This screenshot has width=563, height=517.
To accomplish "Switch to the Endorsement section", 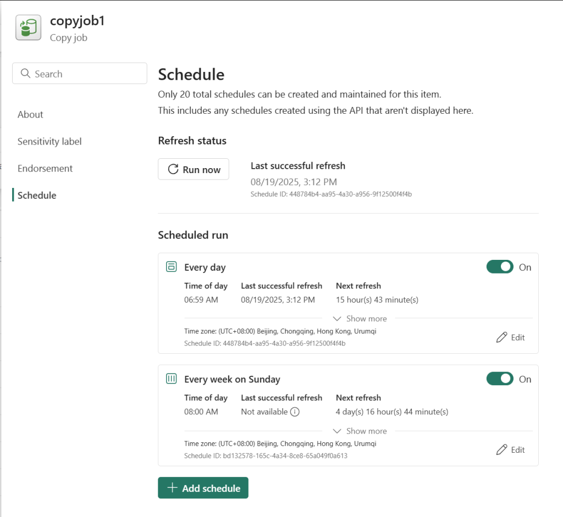I will [45, 168].
